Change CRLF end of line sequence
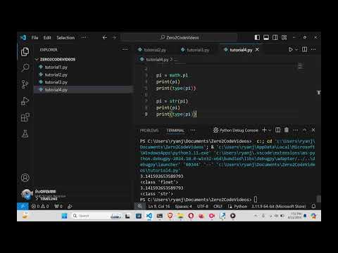Viewport: 338px width, 253px height. [218, 207]
